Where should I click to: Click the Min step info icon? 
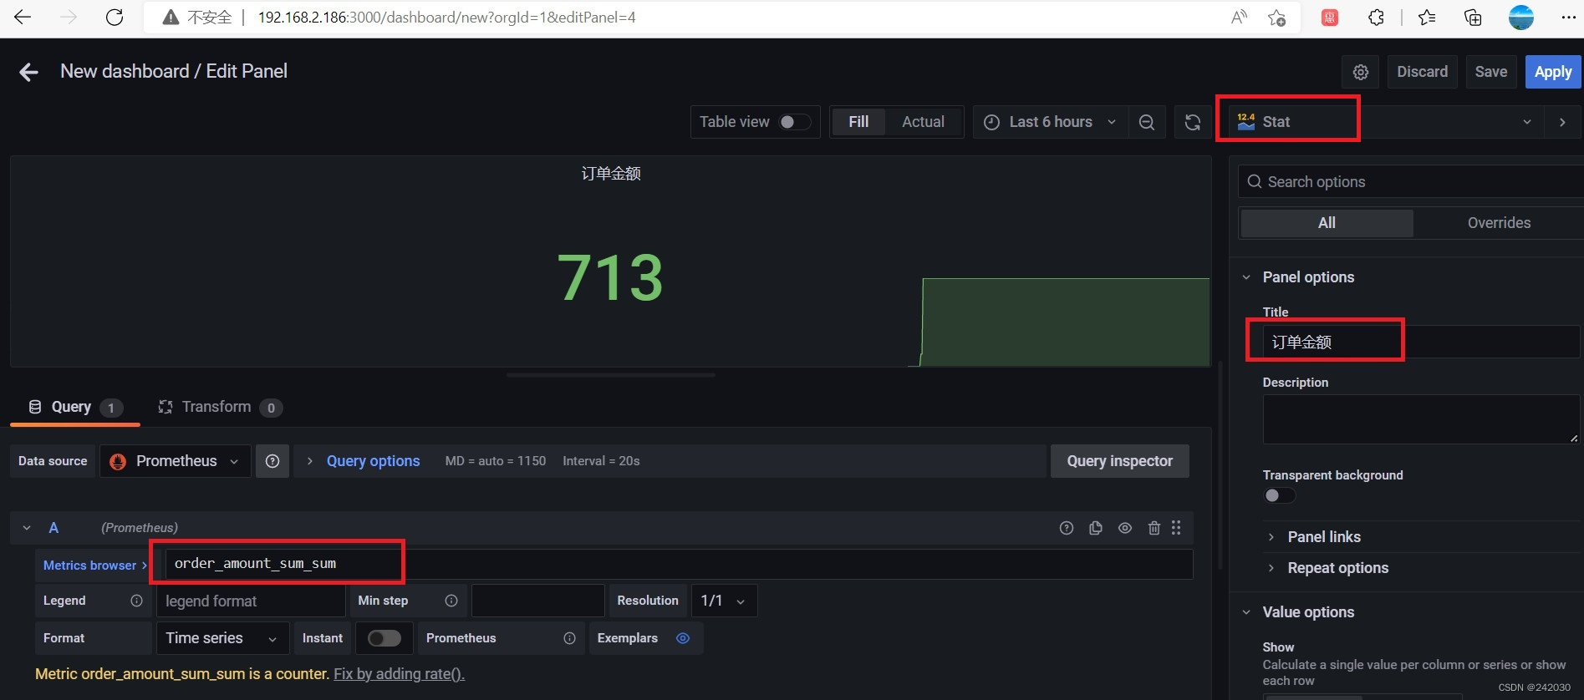[451, 601]
